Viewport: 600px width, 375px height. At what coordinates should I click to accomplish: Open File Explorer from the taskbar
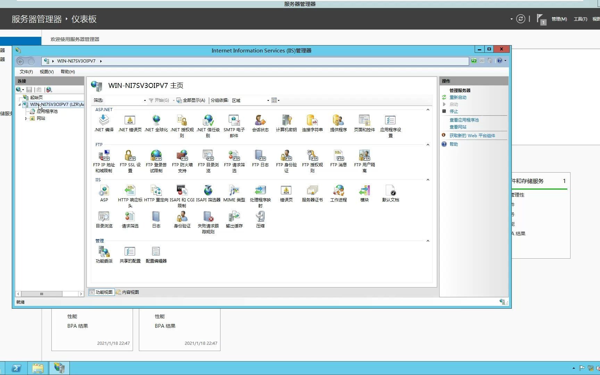click(x=38, y=368)
